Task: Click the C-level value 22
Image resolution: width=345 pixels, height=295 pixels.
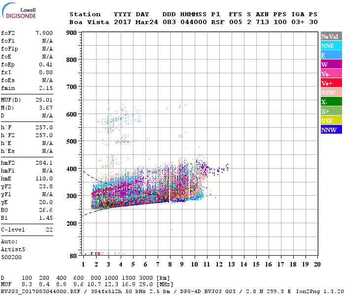Action: point(49,230)
